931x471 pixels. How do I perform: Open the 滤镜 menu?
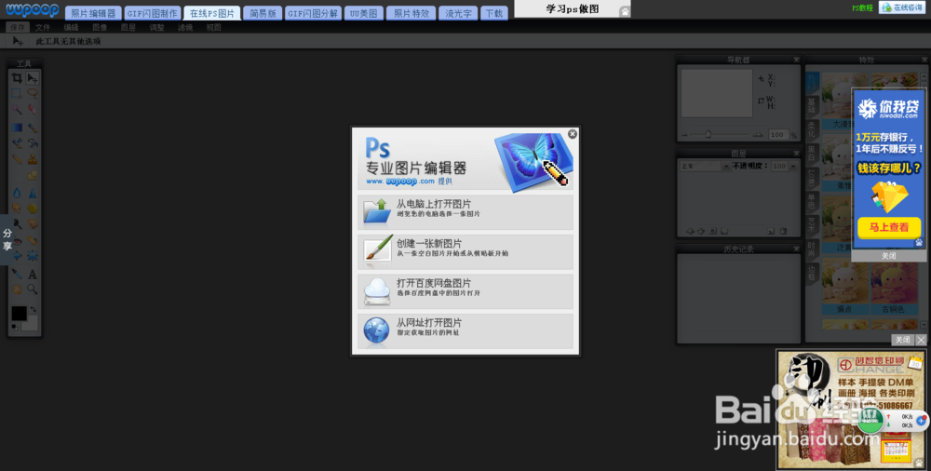tap(185, 27)
